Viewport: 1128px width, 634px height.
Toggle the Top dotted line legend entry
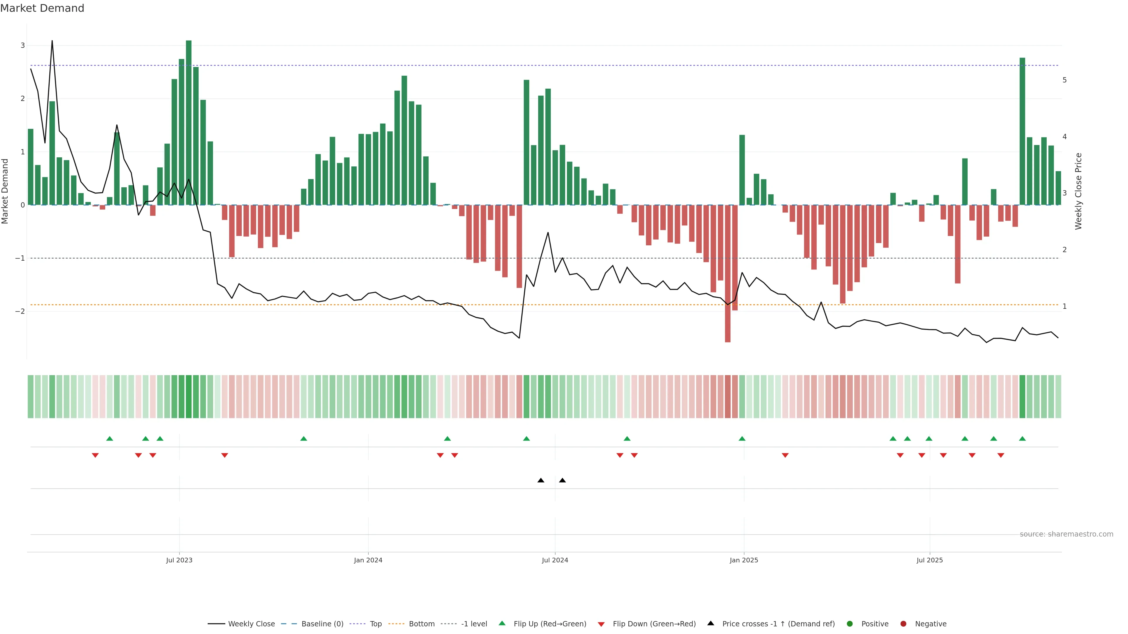pos(375,623)
